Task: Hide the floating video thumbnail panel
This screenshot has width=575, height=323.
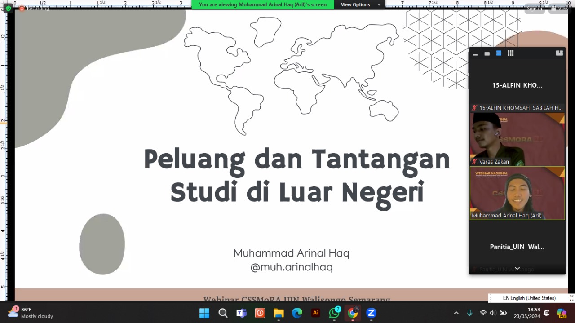Action: pyautogui.click(x=475, y=54)
